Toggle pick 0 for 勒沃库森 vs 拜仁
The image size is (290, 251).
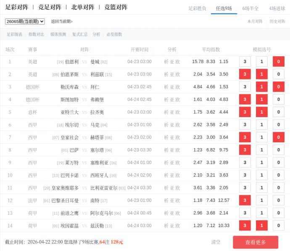(278, 87)
